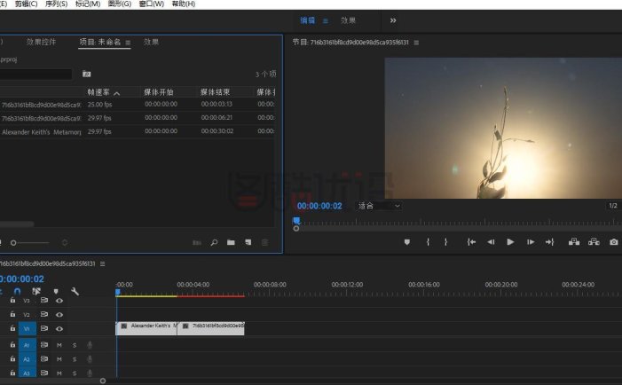Screen dimensions: 622x385
Task: Click new bin folder icon in Project panel
Action: (x=231, y=242)
